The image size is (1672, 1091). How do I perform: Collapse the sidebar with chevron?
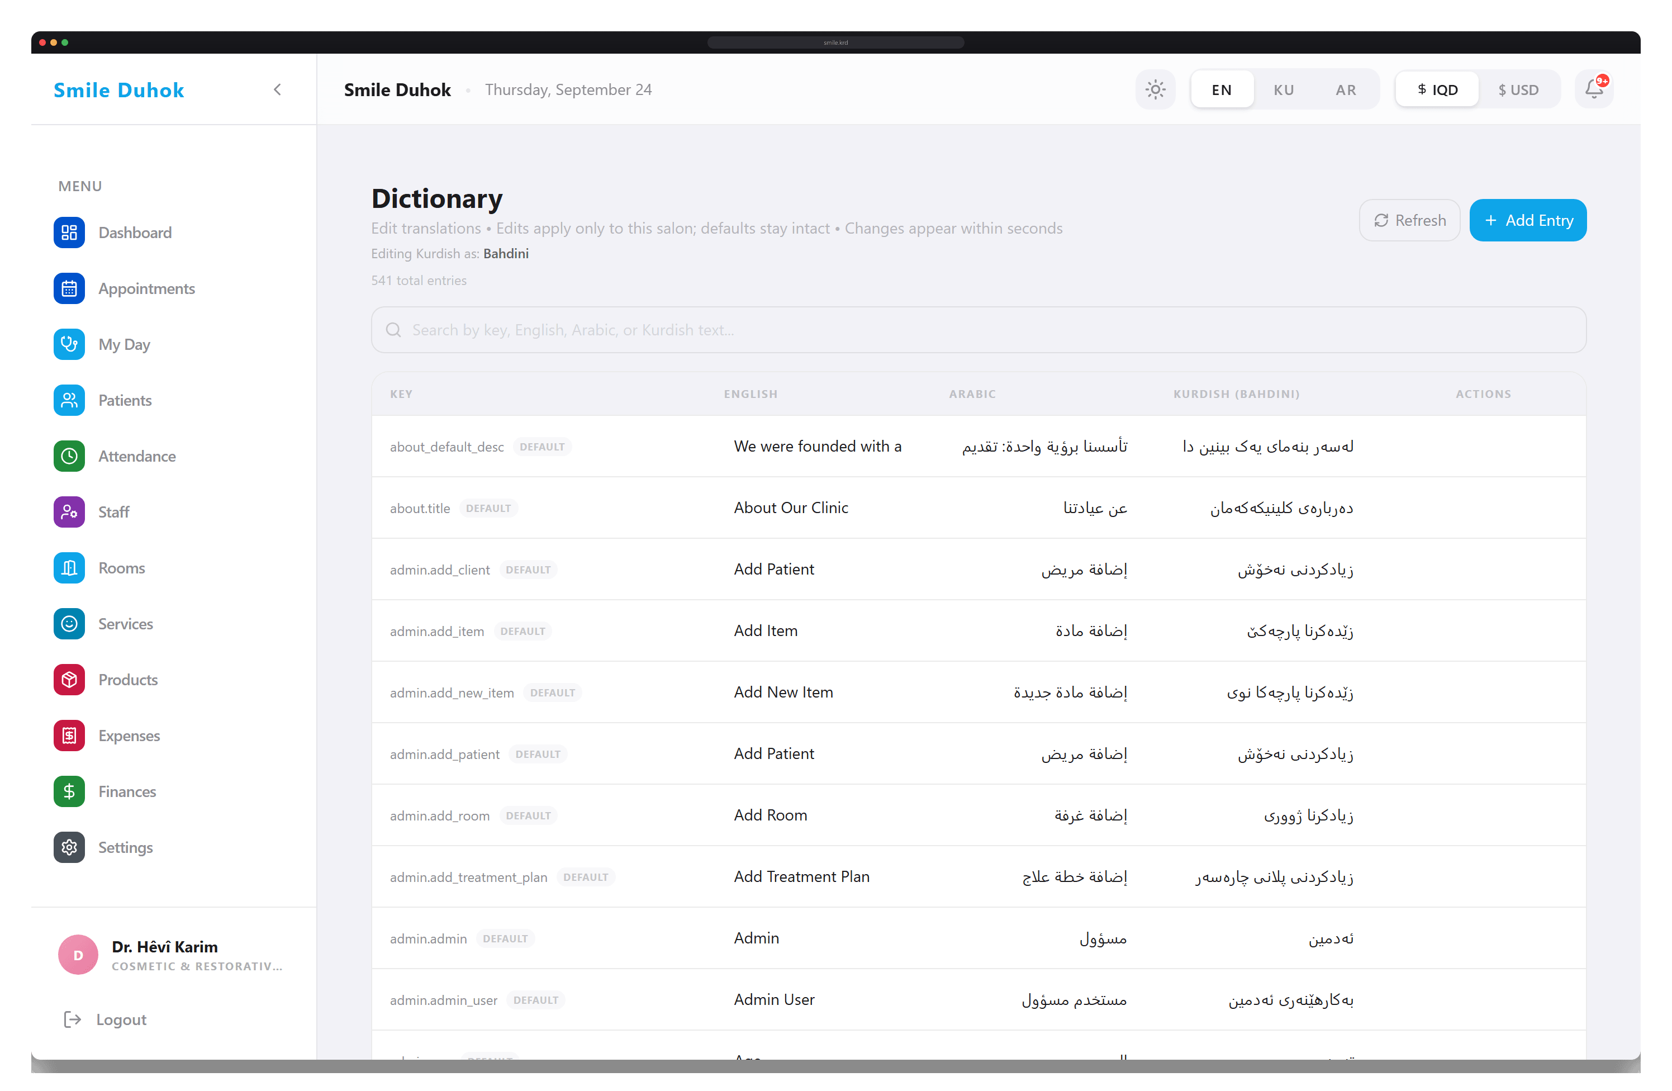278,89
